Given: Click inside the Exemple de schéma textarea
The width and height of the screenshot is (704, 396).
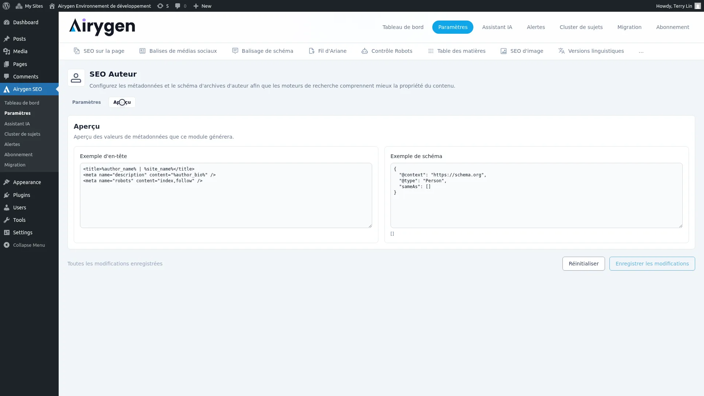Looking at the screenshot, I should click(x=536, y=195).
